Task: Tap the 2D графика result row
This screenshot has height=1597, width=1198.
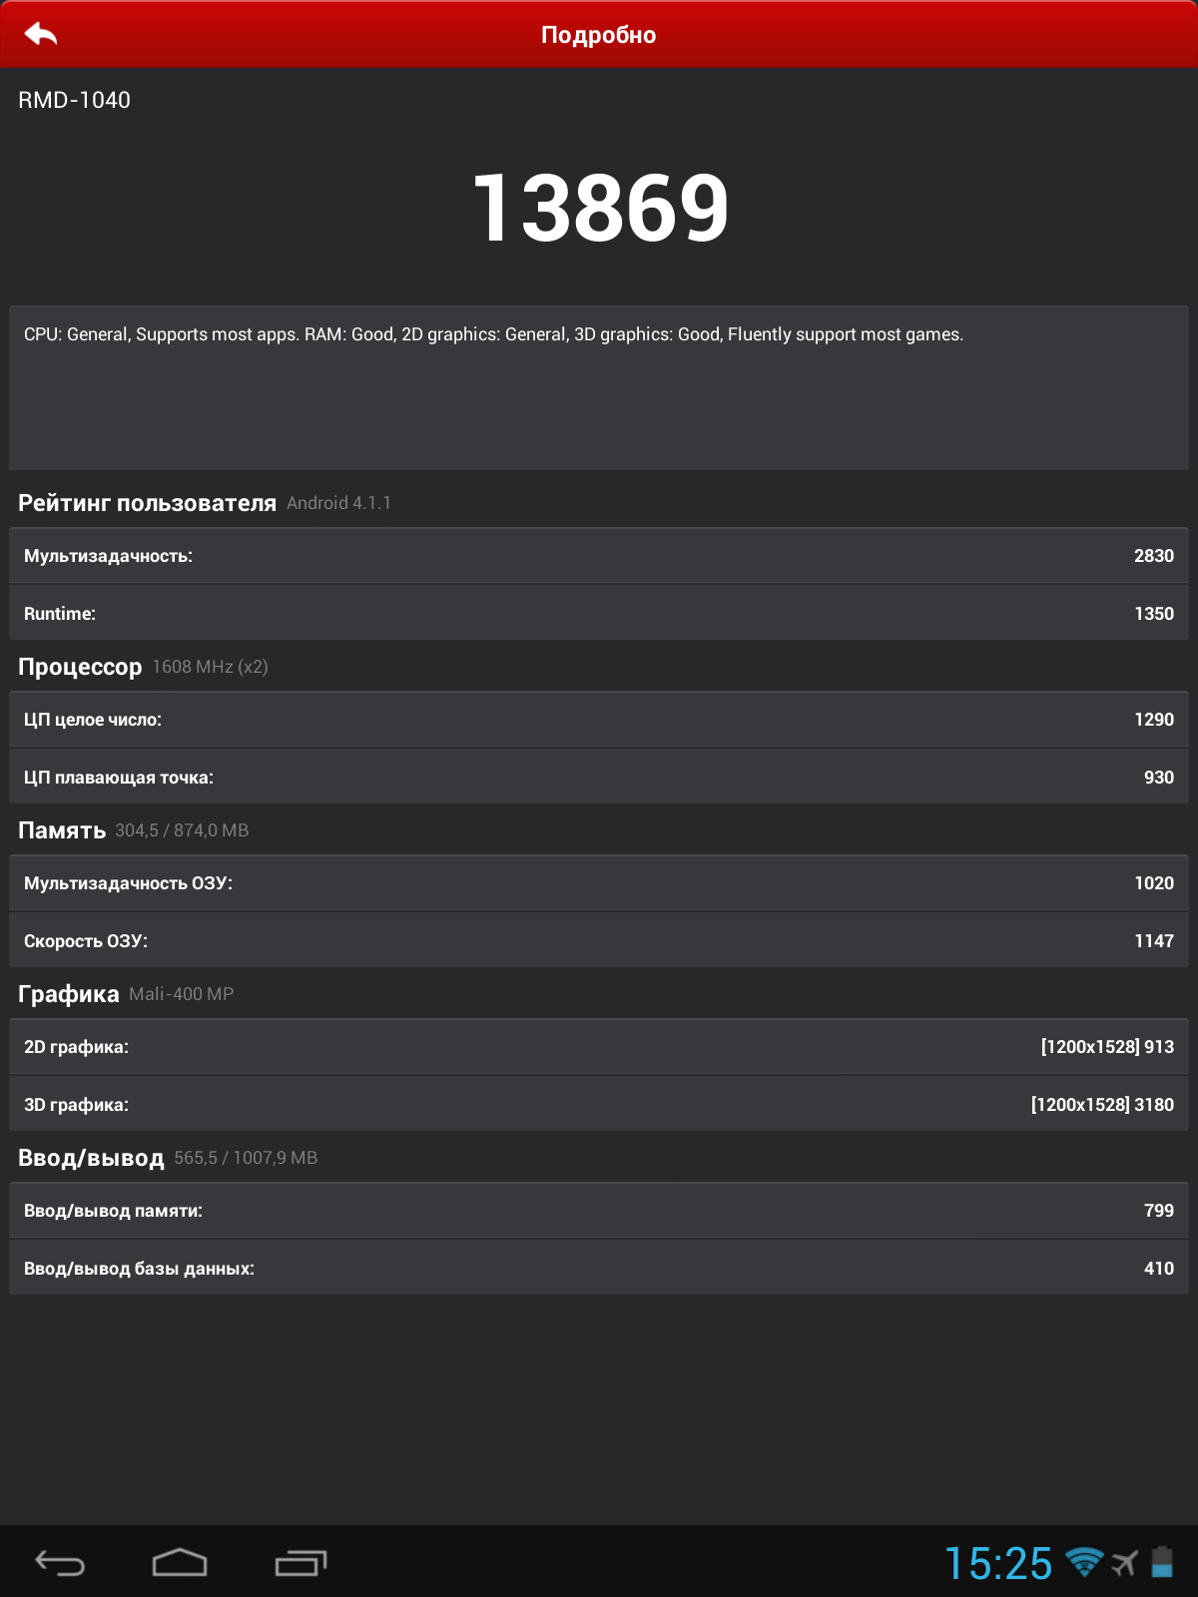Action: [599, 1047]
